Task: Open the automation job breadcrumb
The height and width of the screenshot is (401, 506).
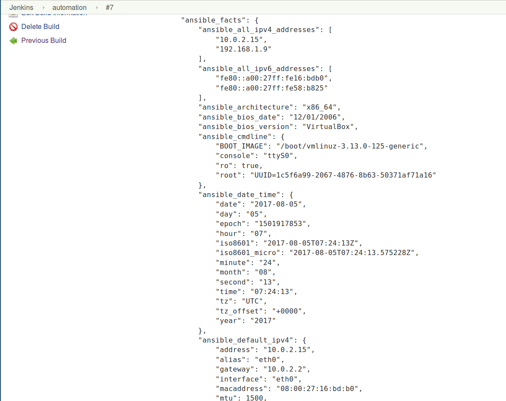Action: [x=69, y=7]
